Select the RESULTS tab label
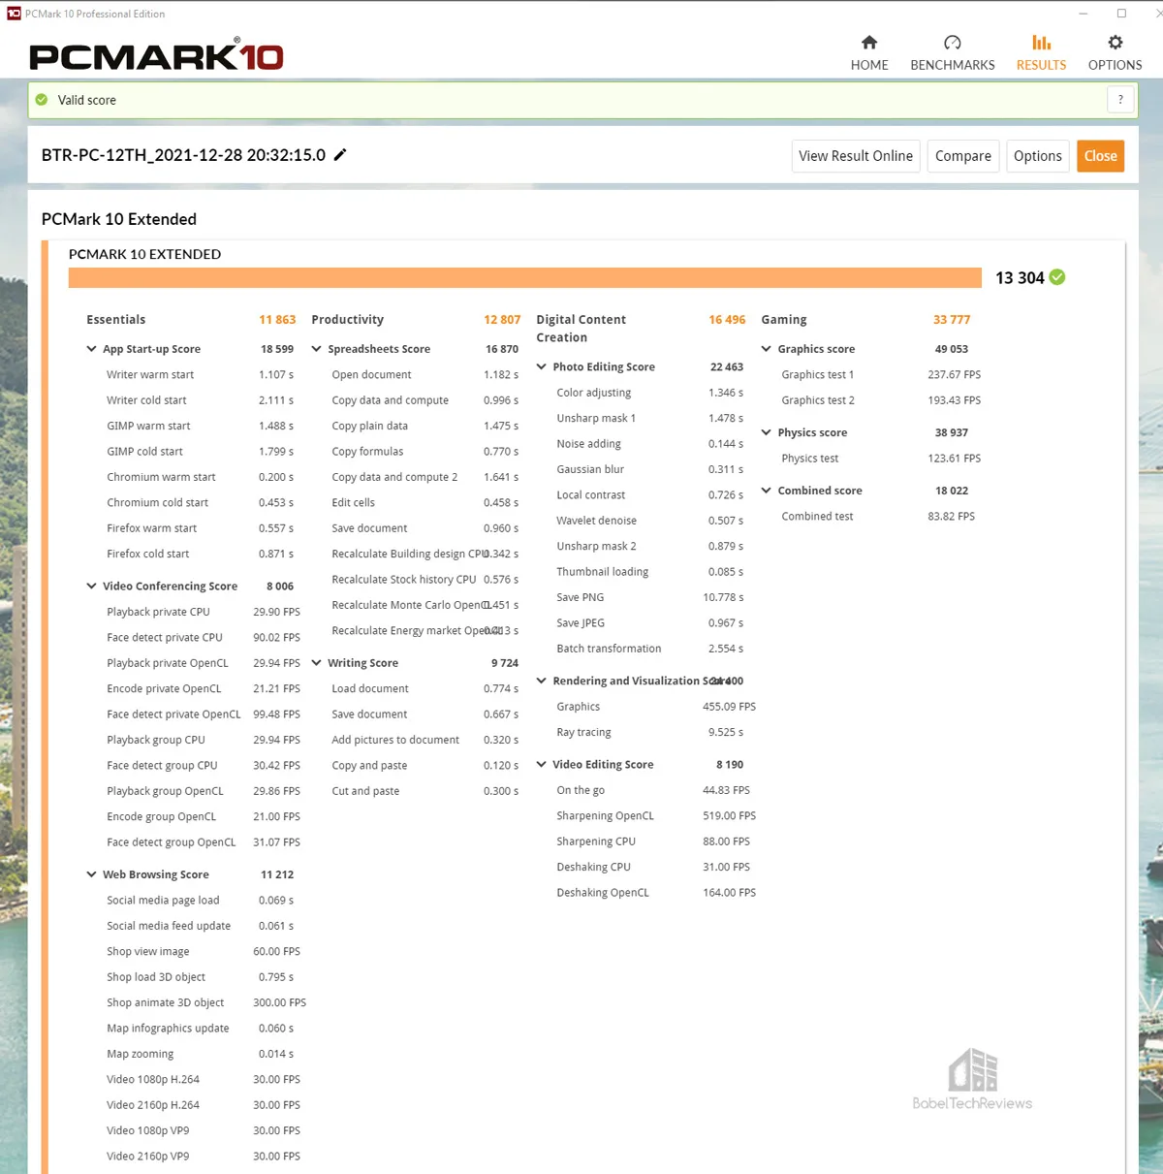 click(x=1041, y=65)
